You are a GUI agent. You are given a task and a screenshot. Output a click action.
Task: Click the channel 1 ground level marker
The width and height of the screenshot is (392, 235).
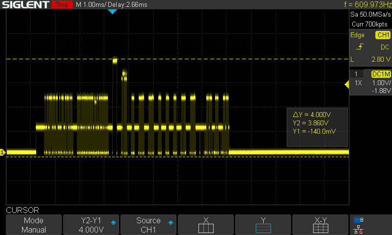pyautogui.click(x=2, y=152)
